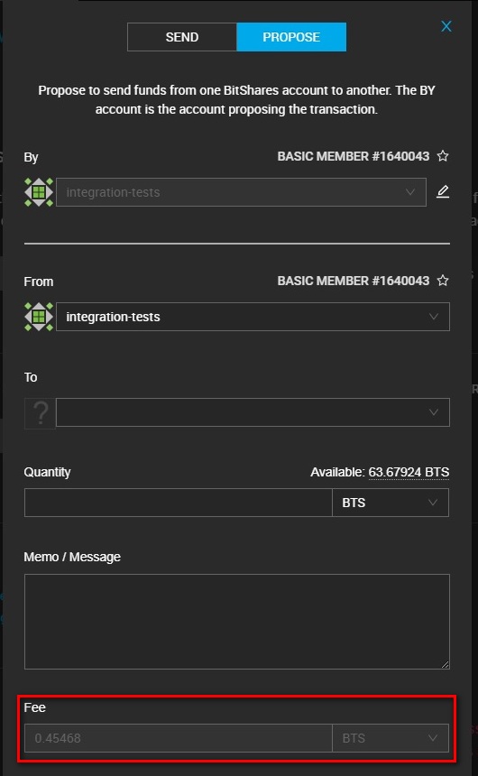Click inside the Memo / Message text area
The width and height of the screenshot is (478, 776).
(237, 622)
